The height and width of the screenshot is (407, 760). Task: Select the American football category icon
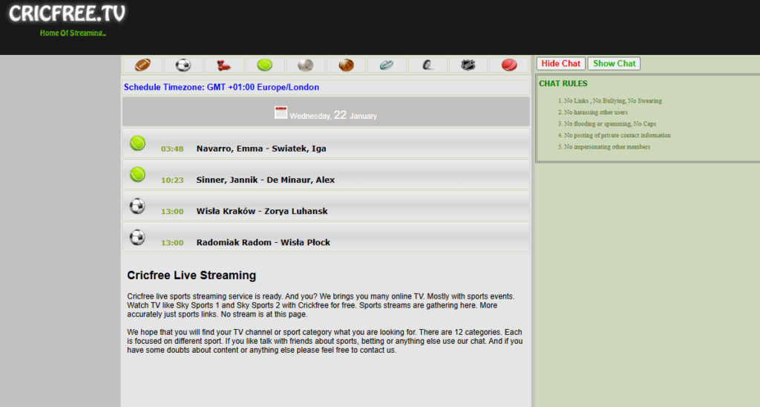[142, 65]
